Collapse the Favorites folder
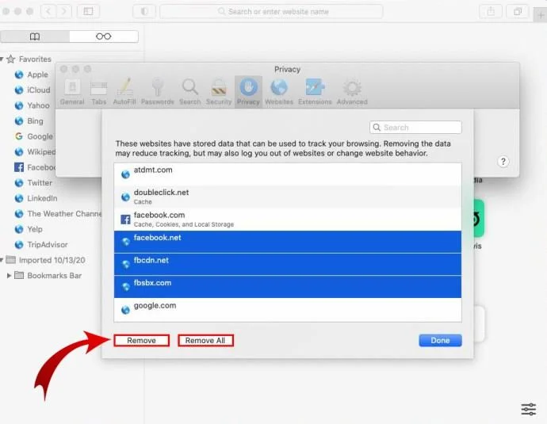Image resolution: width=547 pixels, height=424 pixels. coord(2,59)
